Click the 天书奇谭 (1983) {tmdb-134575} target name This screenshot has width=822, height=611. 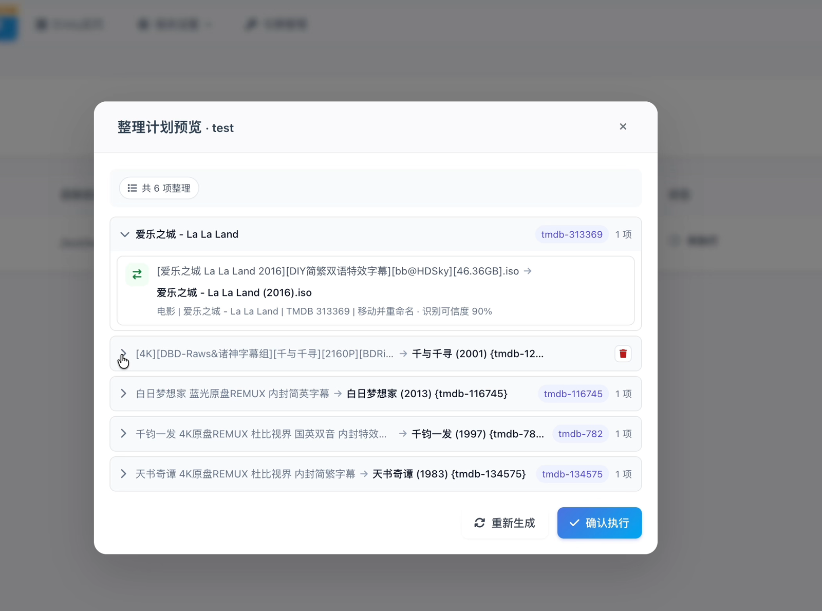(x=449, y=474)
